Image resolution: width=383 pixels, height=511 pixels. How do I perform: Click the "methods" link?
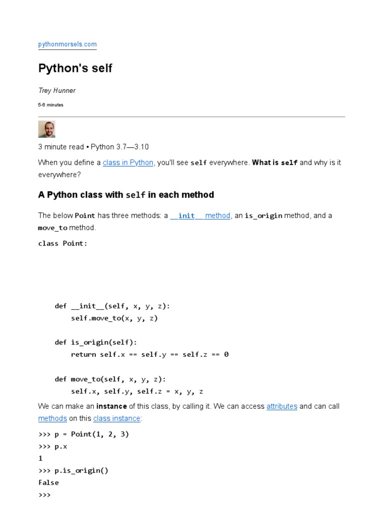[52, 418]
